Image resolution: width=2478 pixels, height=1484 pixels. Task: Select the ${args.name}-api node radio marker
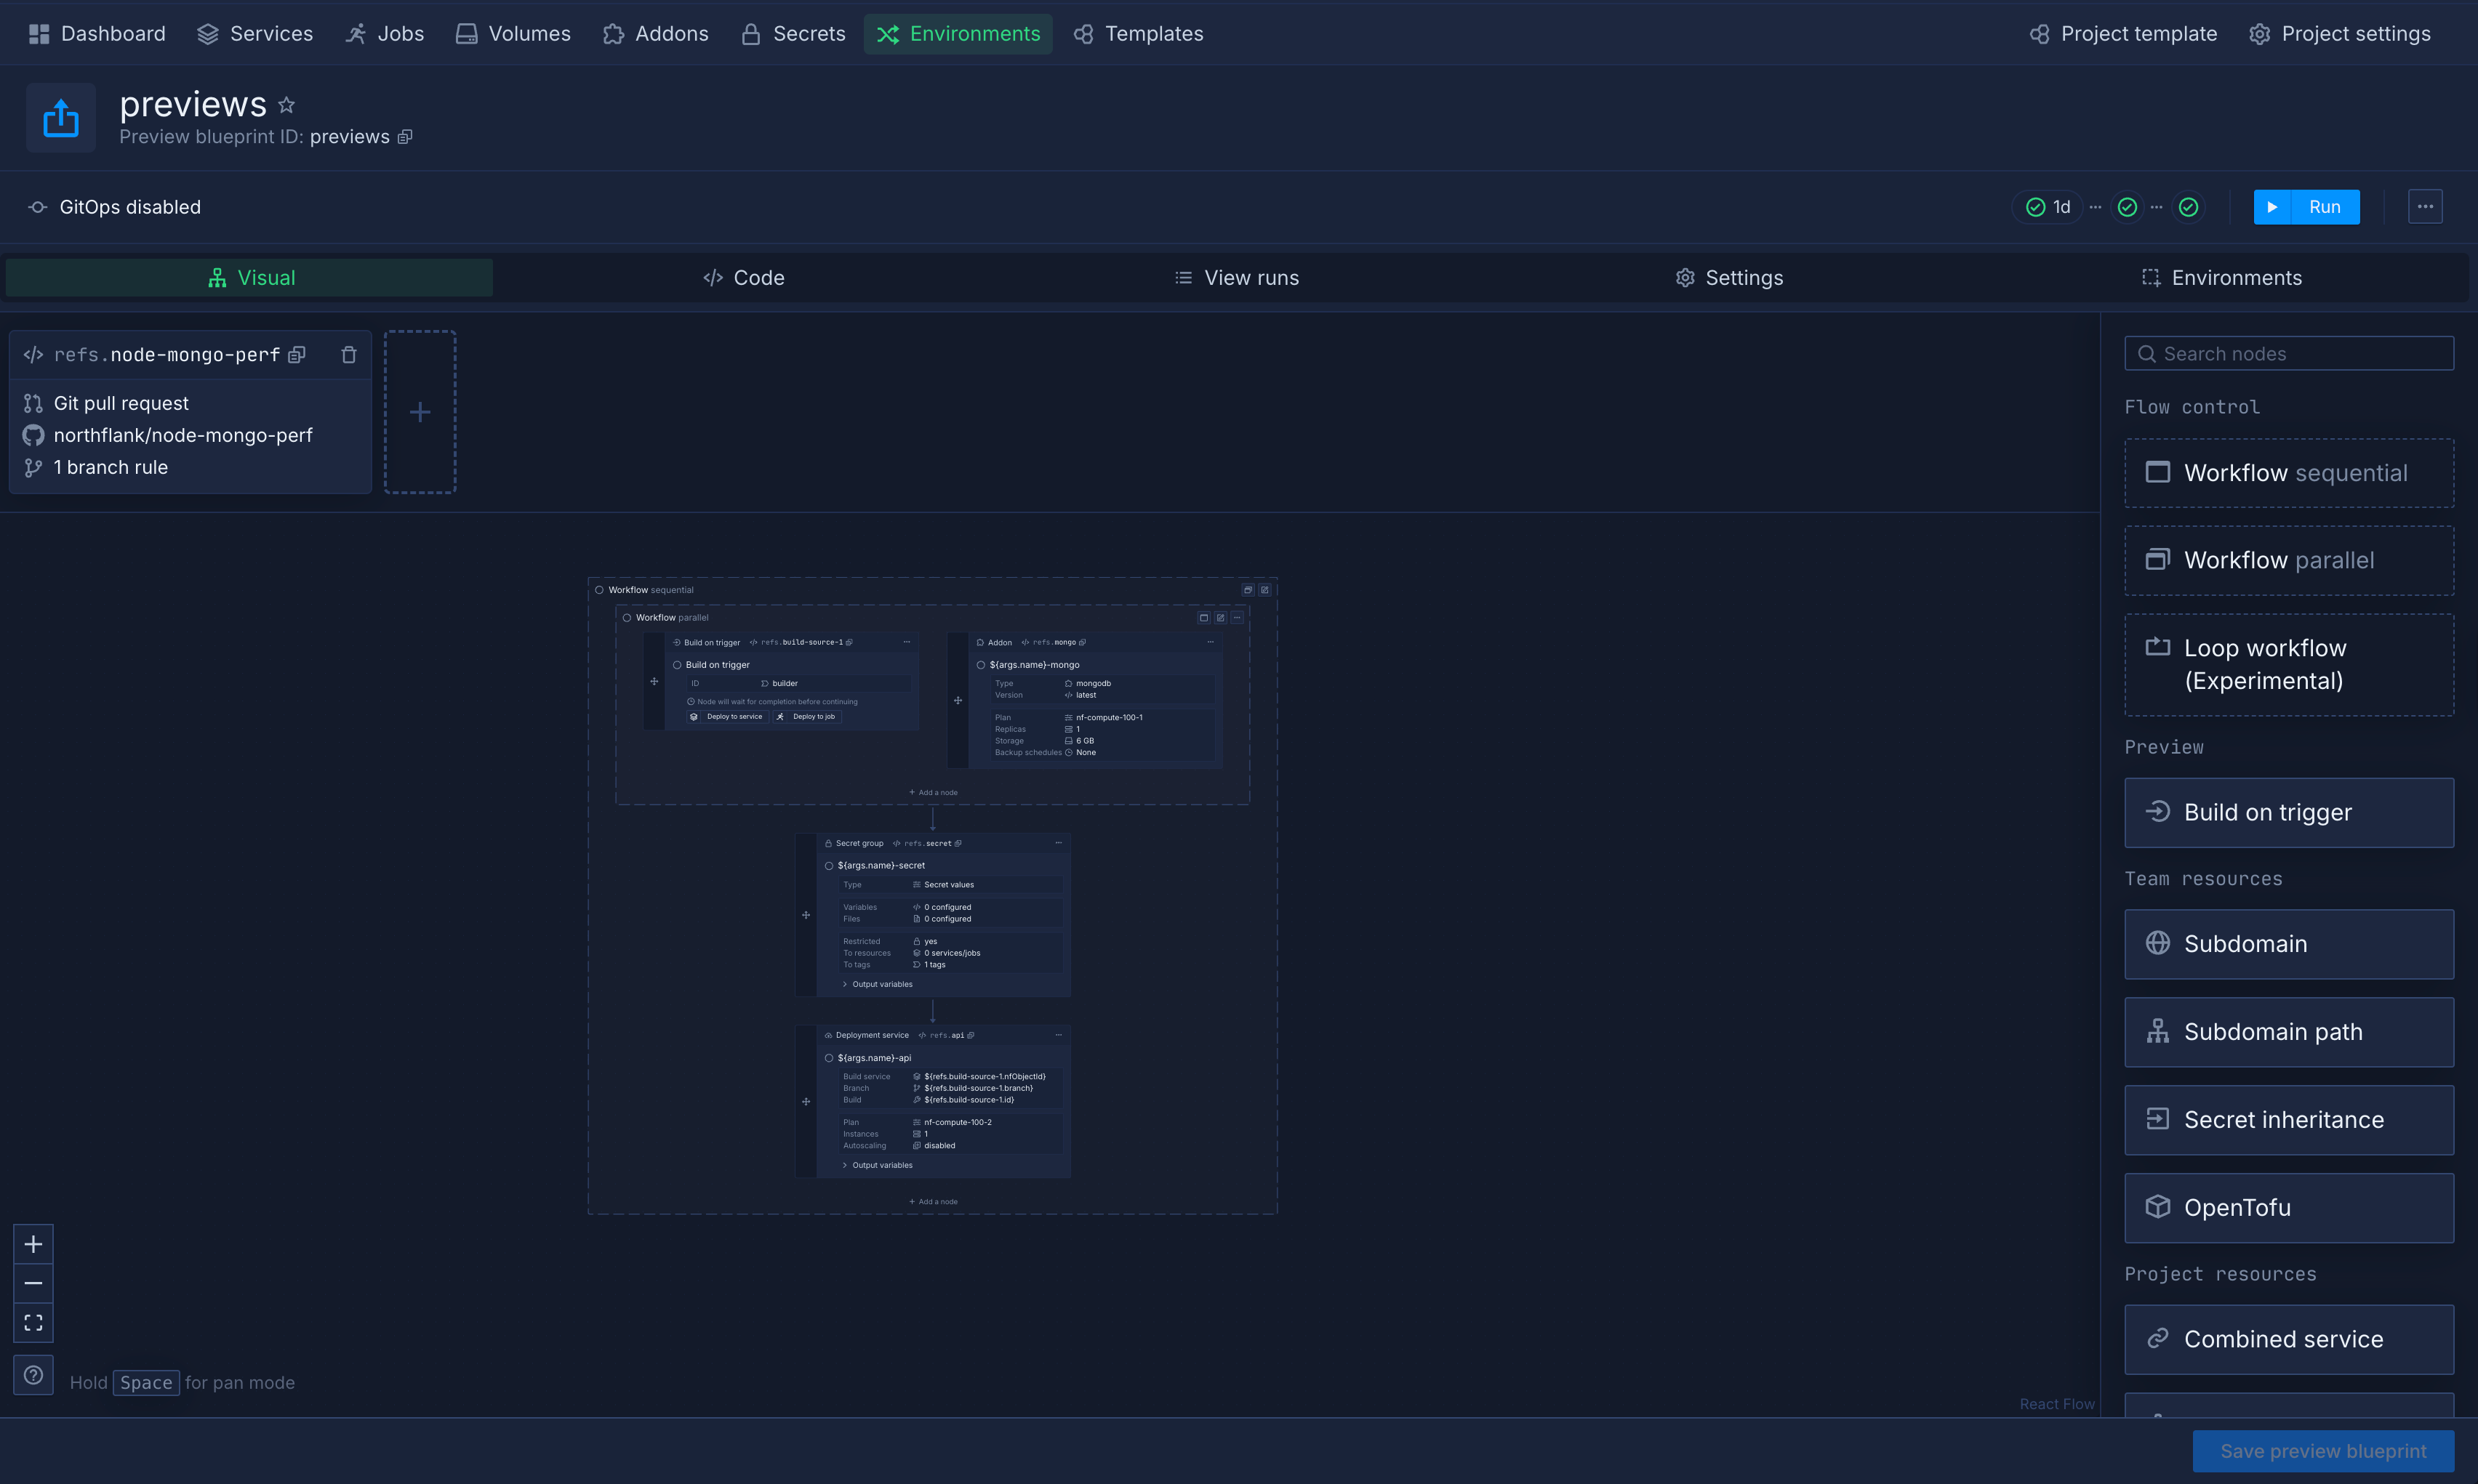830,1057
